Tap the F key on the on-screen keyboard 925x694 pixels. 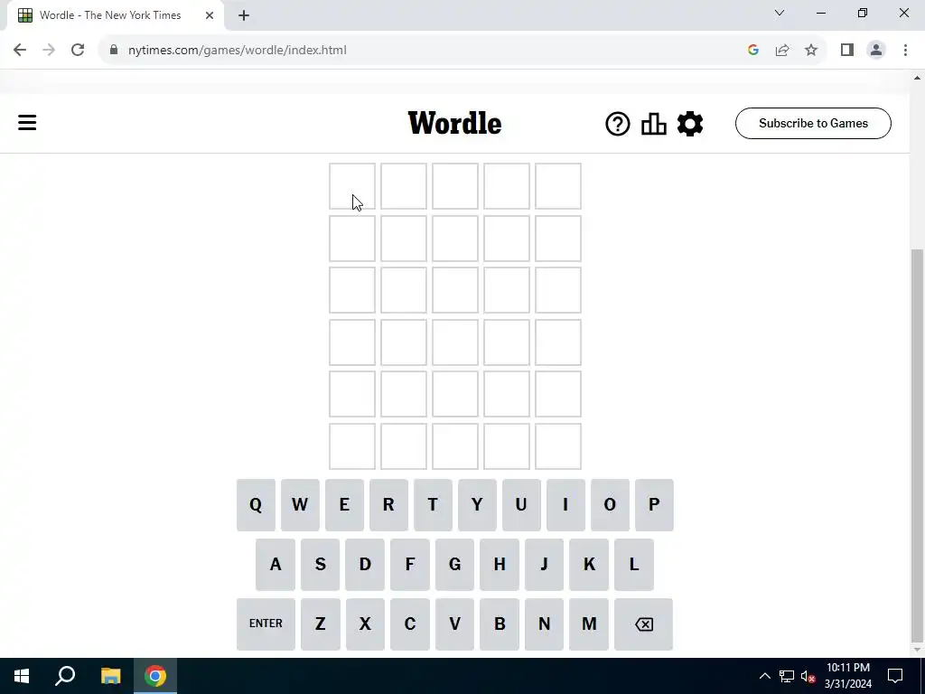point(409,564)
